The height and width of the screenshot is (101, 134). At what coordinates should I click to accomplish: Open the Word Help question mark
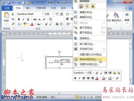(130, 8)
